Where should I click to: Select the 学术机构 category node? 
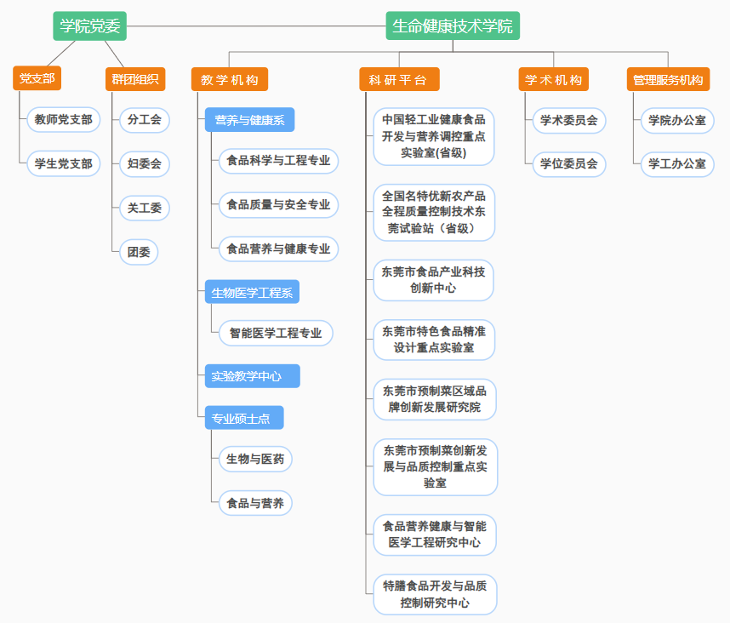[x=554, y=80]
